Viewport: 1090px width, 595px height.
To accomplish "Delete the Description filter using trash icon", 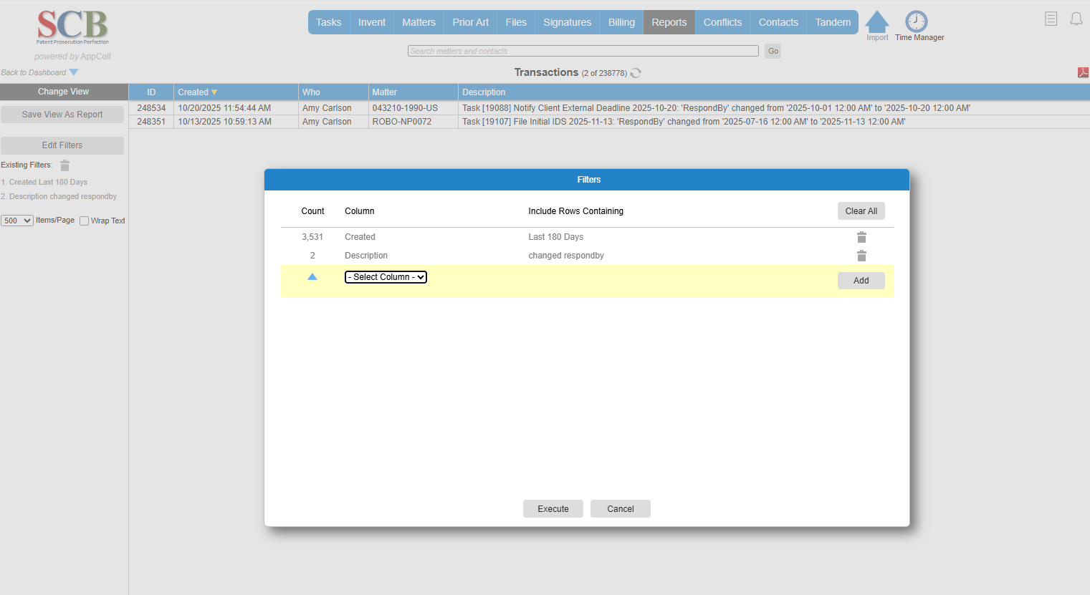I will (861, 256).
